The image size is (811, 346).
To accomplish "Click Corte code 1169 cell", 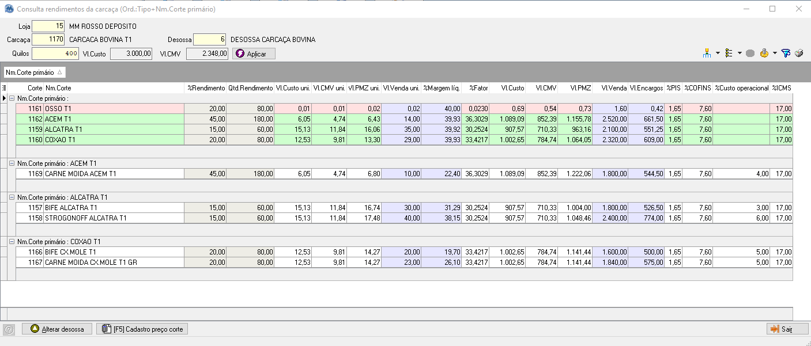I will point(29,174).
